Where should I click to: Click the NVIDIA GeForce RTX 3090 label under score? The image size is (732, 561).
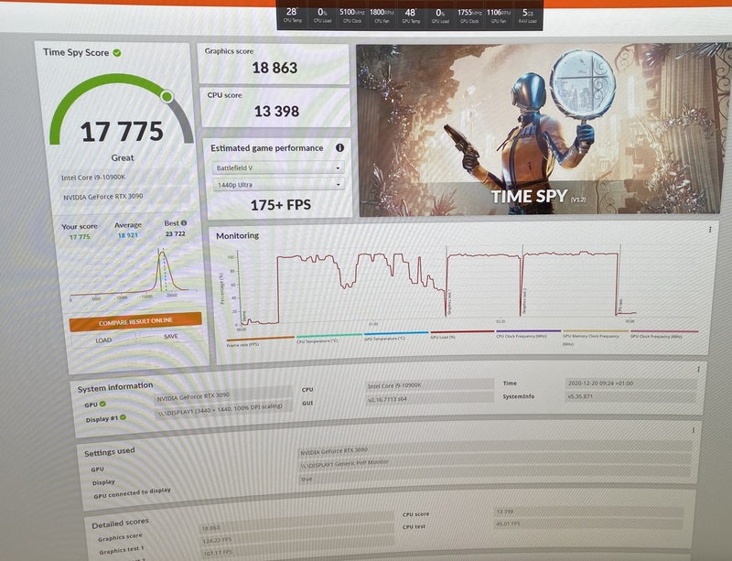click(x=103, y=197)
